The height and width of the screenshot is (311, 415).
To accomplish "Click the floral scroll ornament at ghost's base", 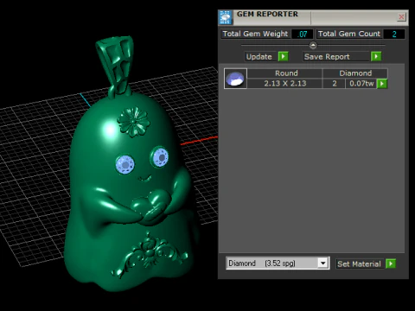I will [x=149, y=254].
